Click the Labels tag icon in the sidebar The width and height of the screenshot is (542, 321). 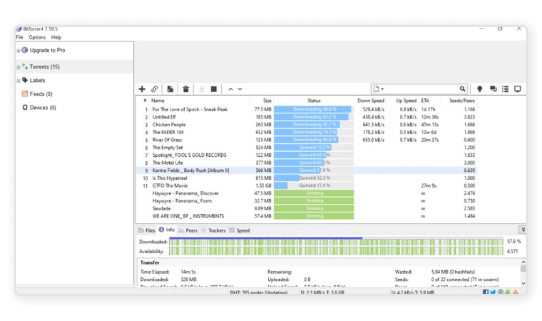(x=25, y=80)
